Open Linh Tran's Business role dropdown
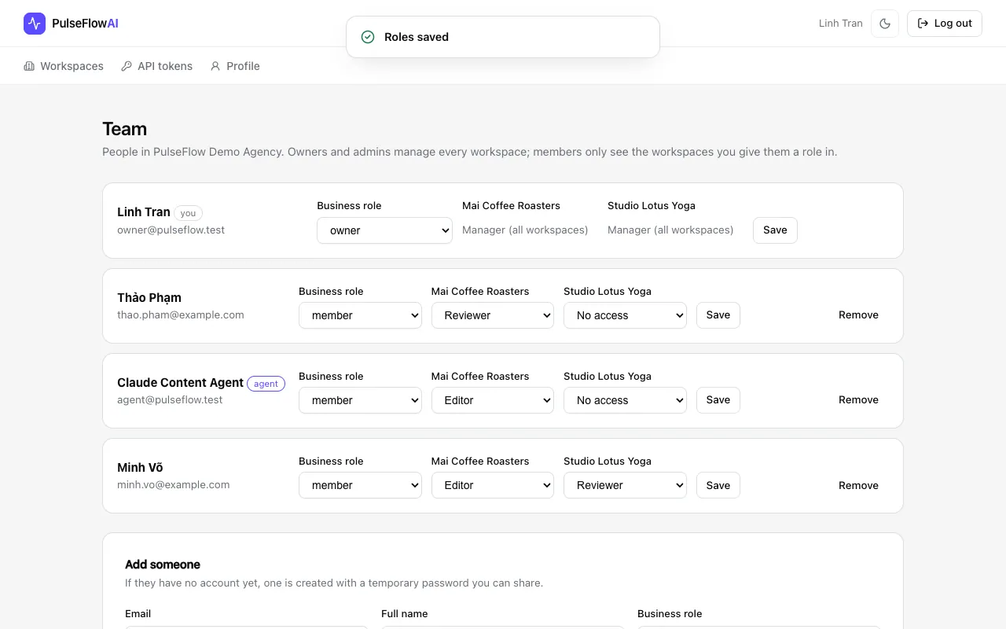 coord(384,230)
